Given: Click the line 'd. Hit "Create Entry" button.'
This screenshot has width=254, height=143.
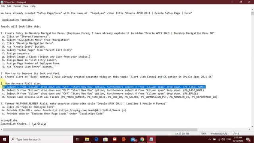Looking at the screenshot, I should click(x=24, y=46).
